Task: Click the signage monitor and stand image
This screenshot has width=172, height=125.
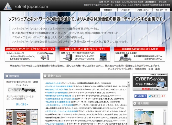Action: 45,58
